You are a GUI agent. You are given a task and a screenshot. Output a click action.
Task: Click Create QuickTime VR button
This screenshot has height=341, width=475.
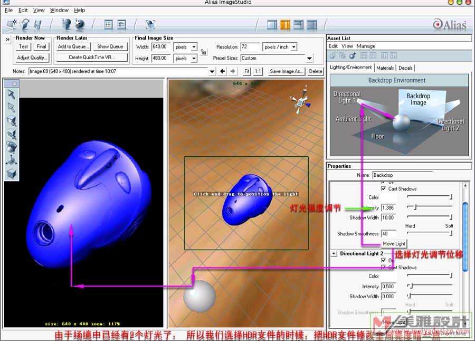pyautogui.click(x=92, y=58)
